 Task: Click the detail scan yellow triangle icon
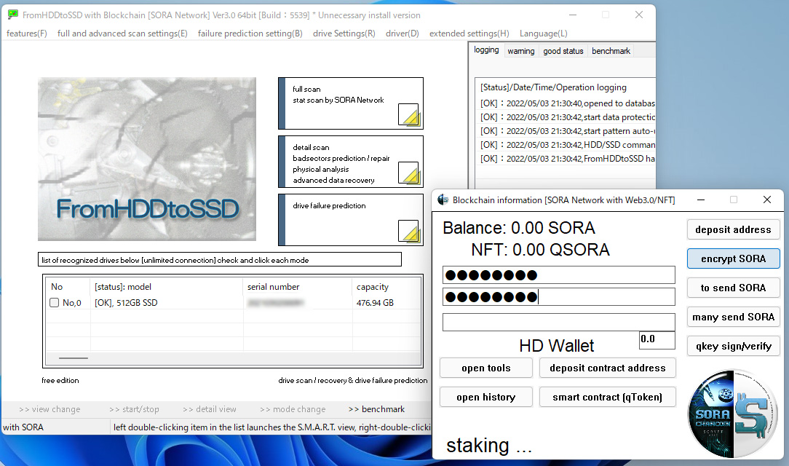[x=408, y=173]
